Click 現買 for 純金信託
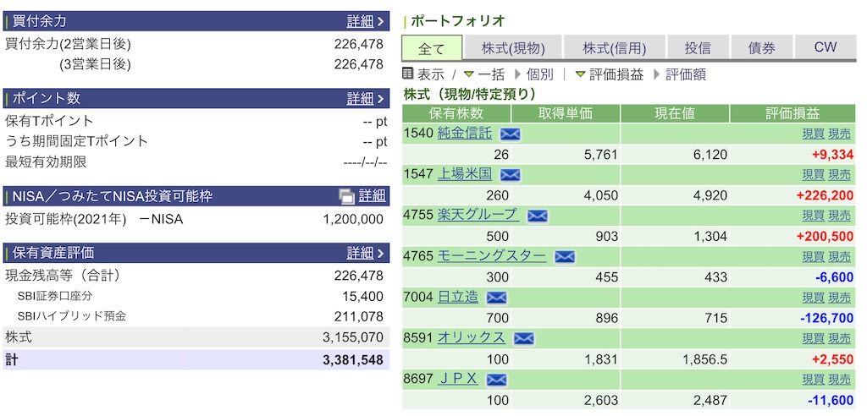Image resolution: width=867 pixels, height=416 pixels. pyautogui.click(x=813, y=134)
